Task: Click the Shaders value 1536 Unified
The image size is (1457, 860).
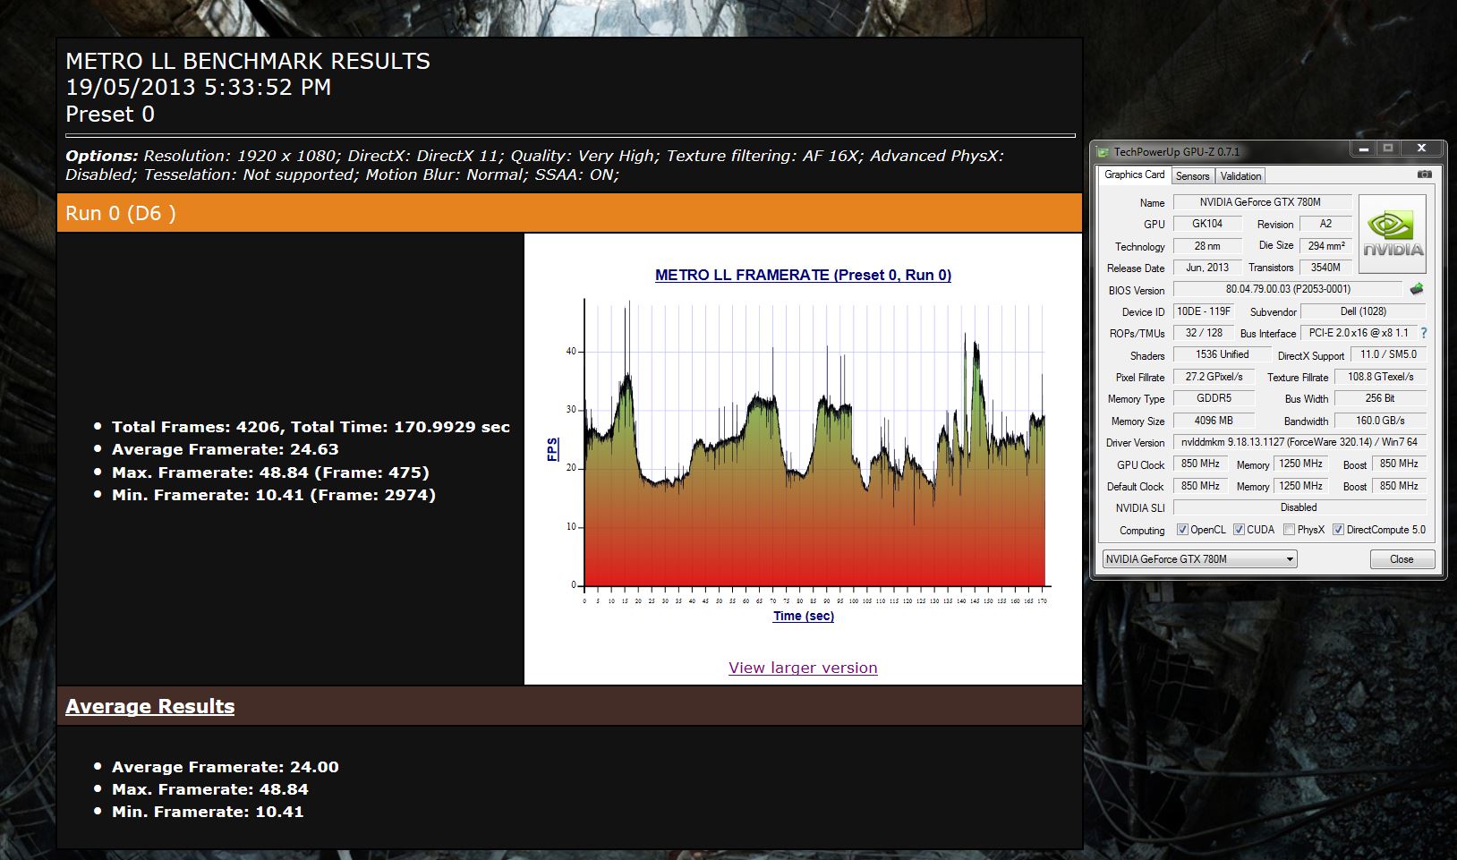Action: click(1222, 354)
